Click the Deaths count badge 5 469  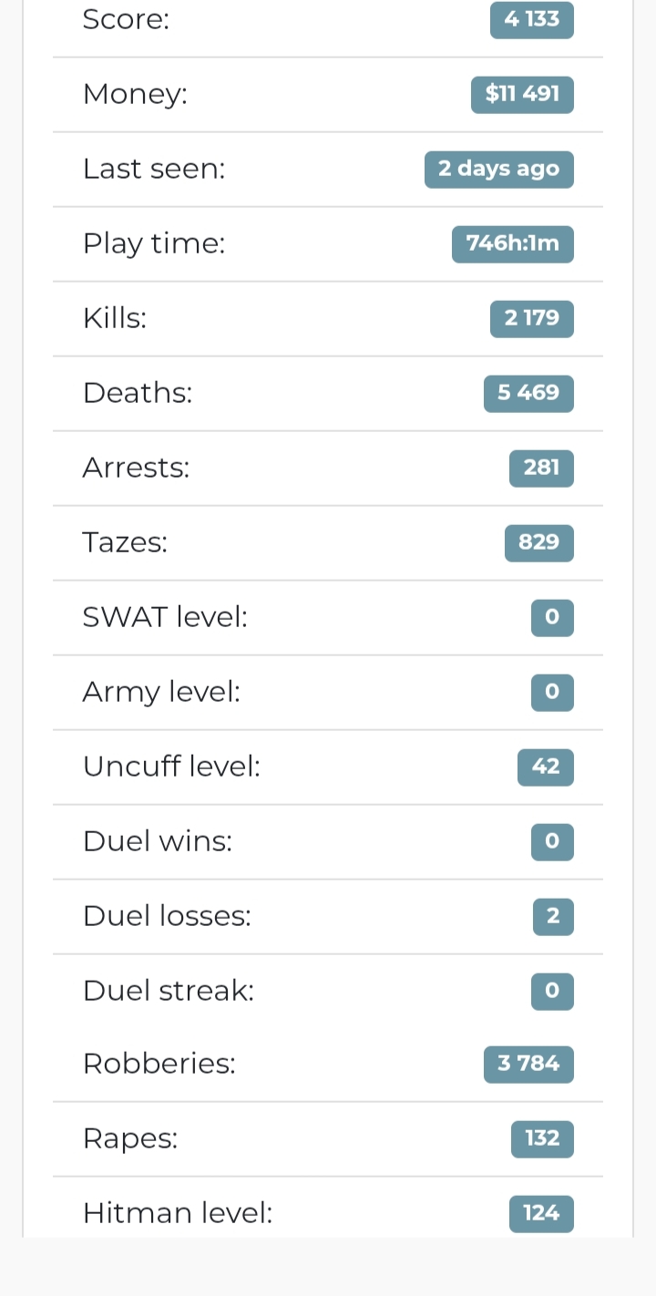point(528,393)
